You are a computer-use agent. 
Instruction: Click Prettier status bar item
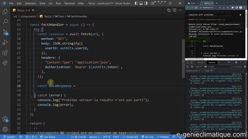tap(163, 137)
